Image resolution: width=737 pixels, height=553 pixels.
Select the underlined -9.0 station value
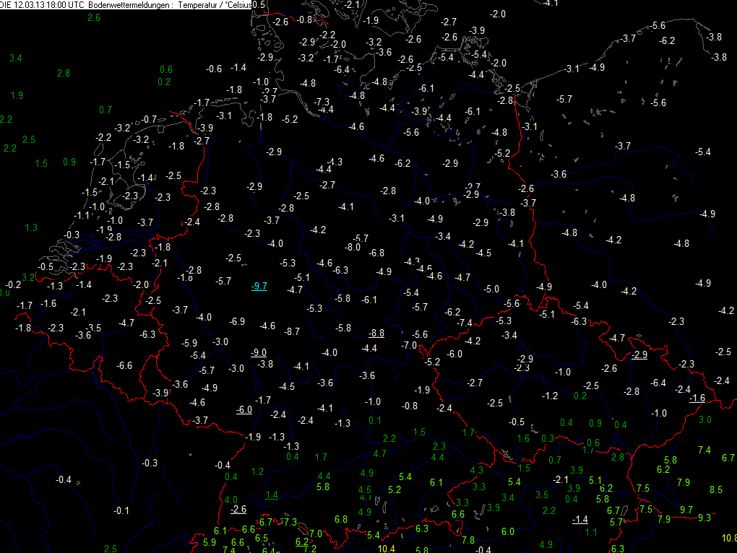tap(259, 352)
